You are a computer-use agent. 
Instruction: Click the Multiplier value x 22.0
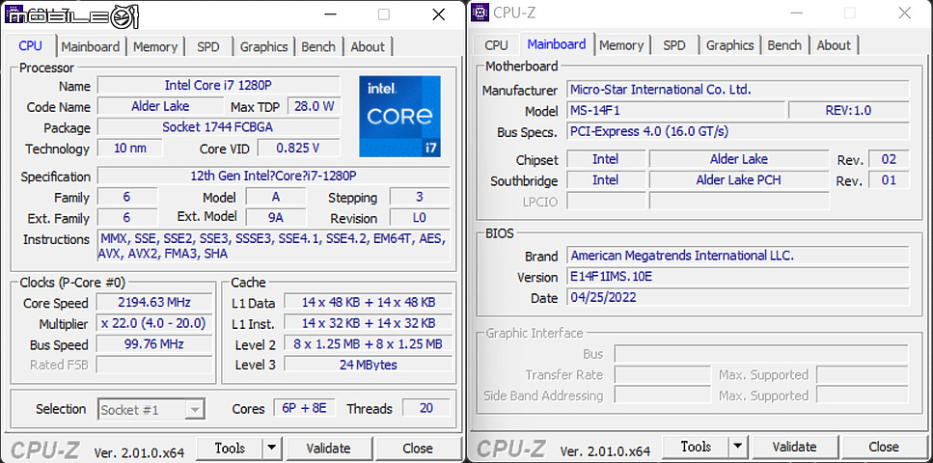154,323
